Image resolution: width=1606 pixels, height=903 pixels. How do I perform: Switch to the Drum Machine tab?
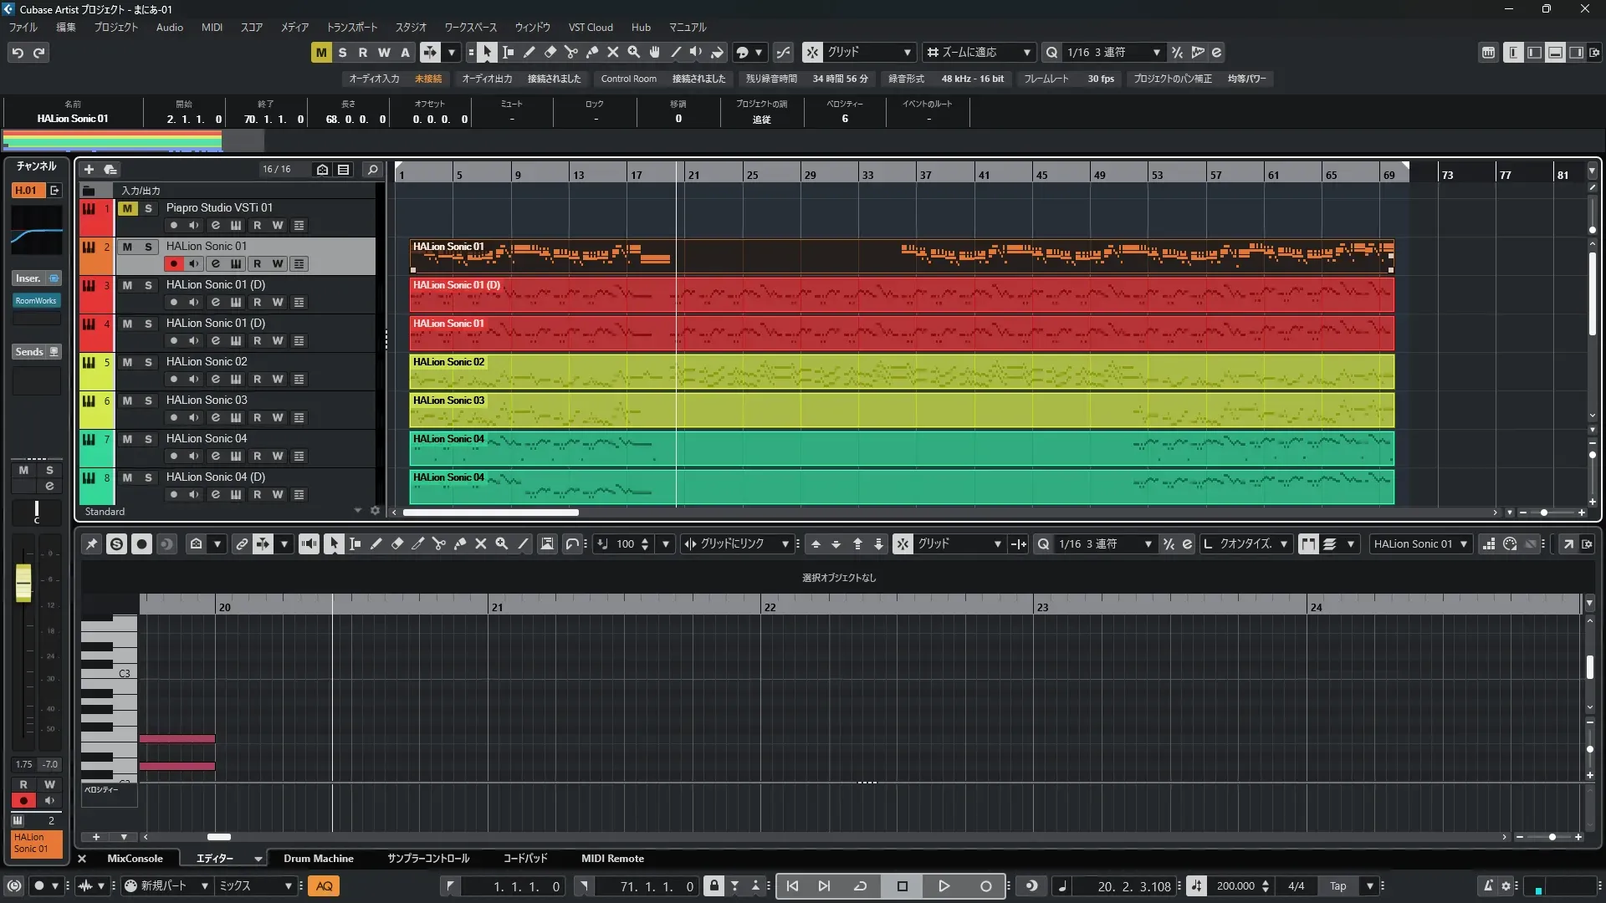pyautogui.click(x=318, y=859)
